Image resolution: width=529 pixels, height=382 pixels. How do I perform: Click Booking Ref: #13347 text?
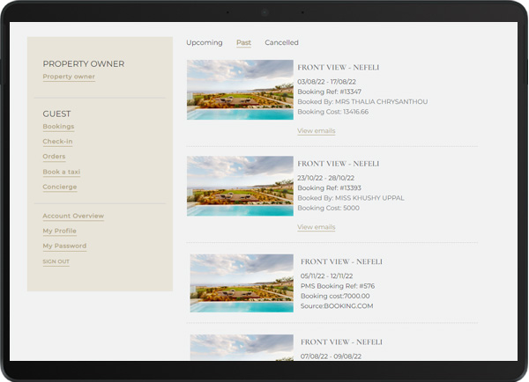point(329,92)
